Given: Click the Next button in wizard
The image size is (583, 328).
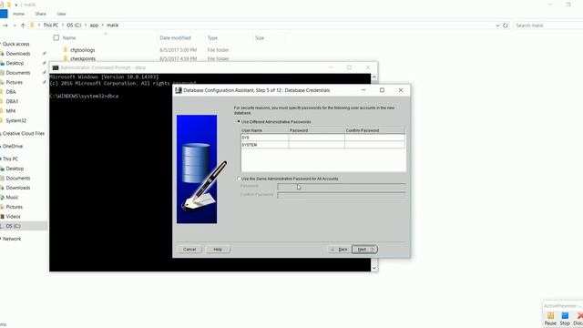Looking at the screenshot, I should (364, 249).
